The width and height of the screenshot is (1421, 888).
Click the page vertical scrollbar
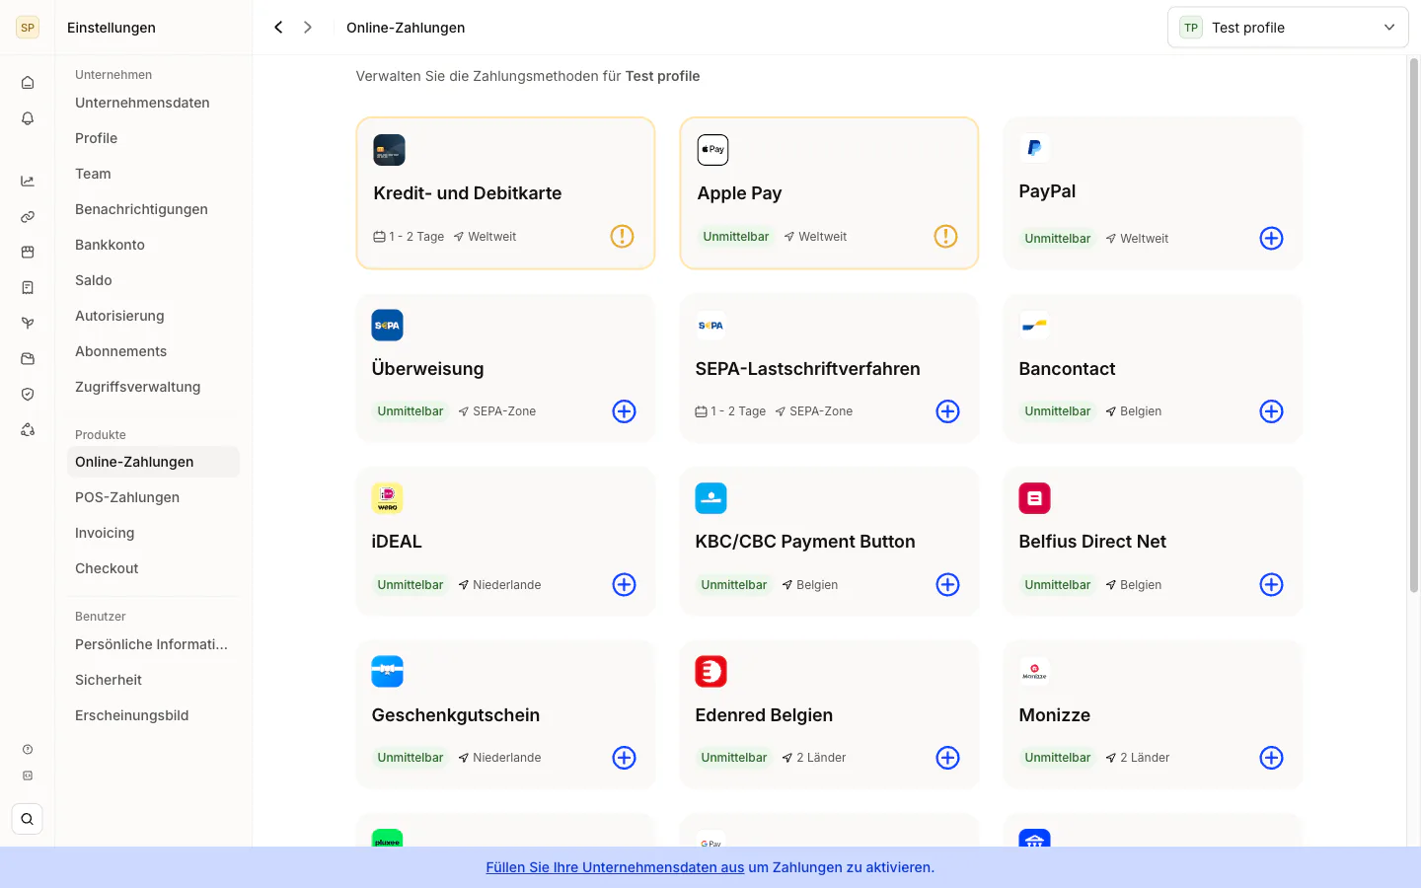pos(1414,326)
